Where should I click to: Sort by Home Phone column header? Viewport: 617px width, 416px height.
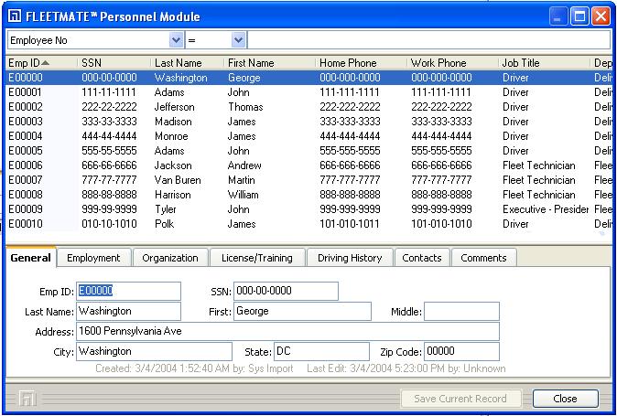tap(361, 63)
